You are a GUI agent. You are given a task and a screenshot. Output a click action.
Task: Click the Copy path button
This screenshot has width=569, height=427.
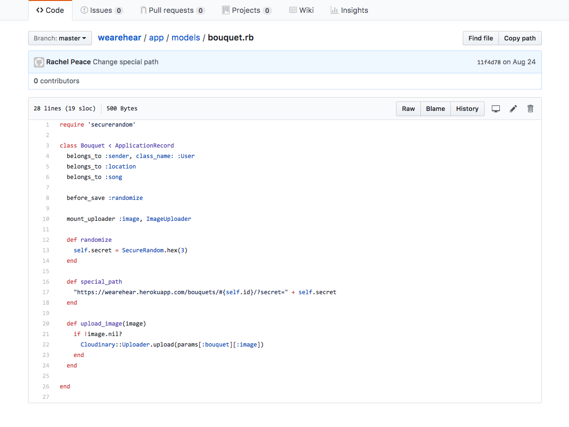click(520, 38)
